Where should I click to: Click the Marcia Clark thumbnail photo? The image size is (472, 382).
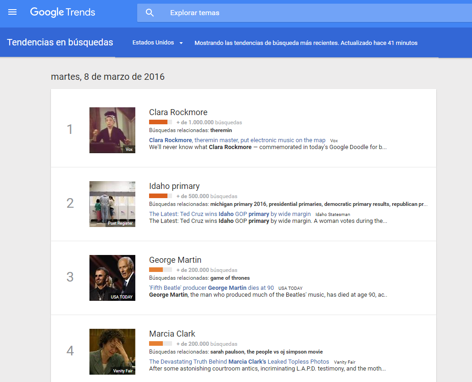point(112,352)
